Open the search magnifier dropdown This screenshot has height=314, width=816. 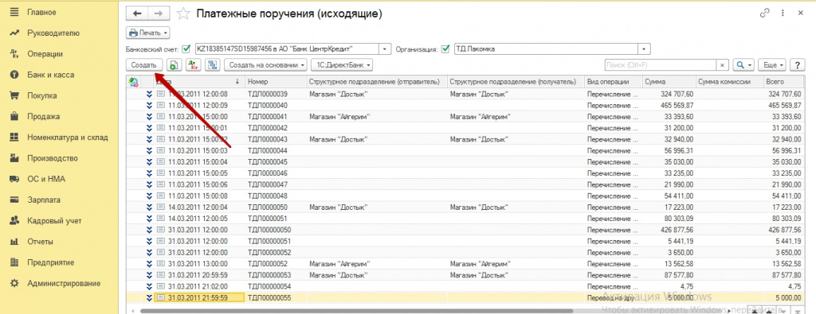click(x=743, y=65)
